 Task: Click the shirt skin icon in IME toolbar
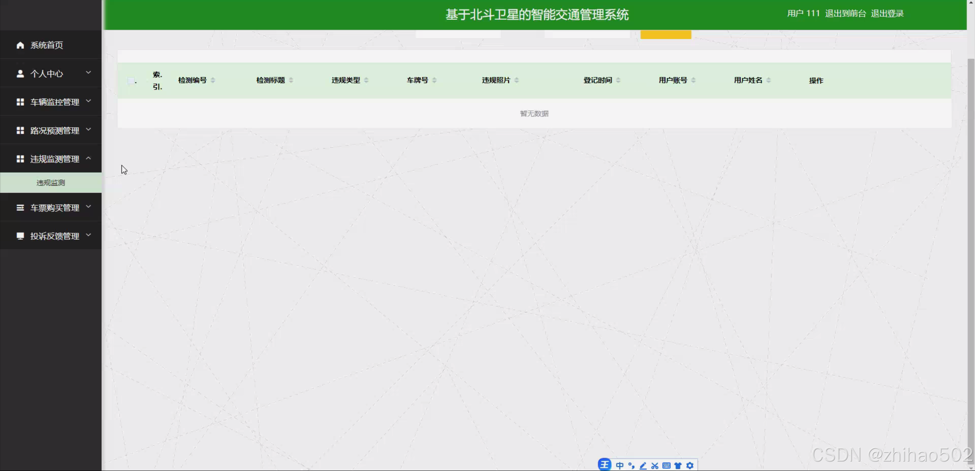(x=678, y=465)
